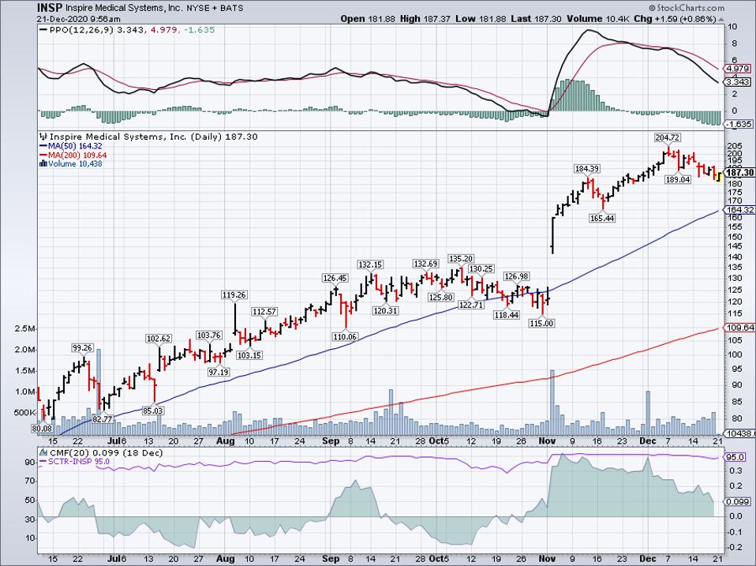Viewport: 756px width, 566px height.
Task: Click the 99.26 price label
Action: point(82,347)
